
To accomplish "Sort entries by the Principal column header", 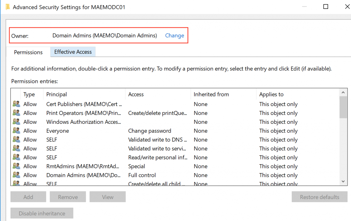I will (x=57, y=94).
